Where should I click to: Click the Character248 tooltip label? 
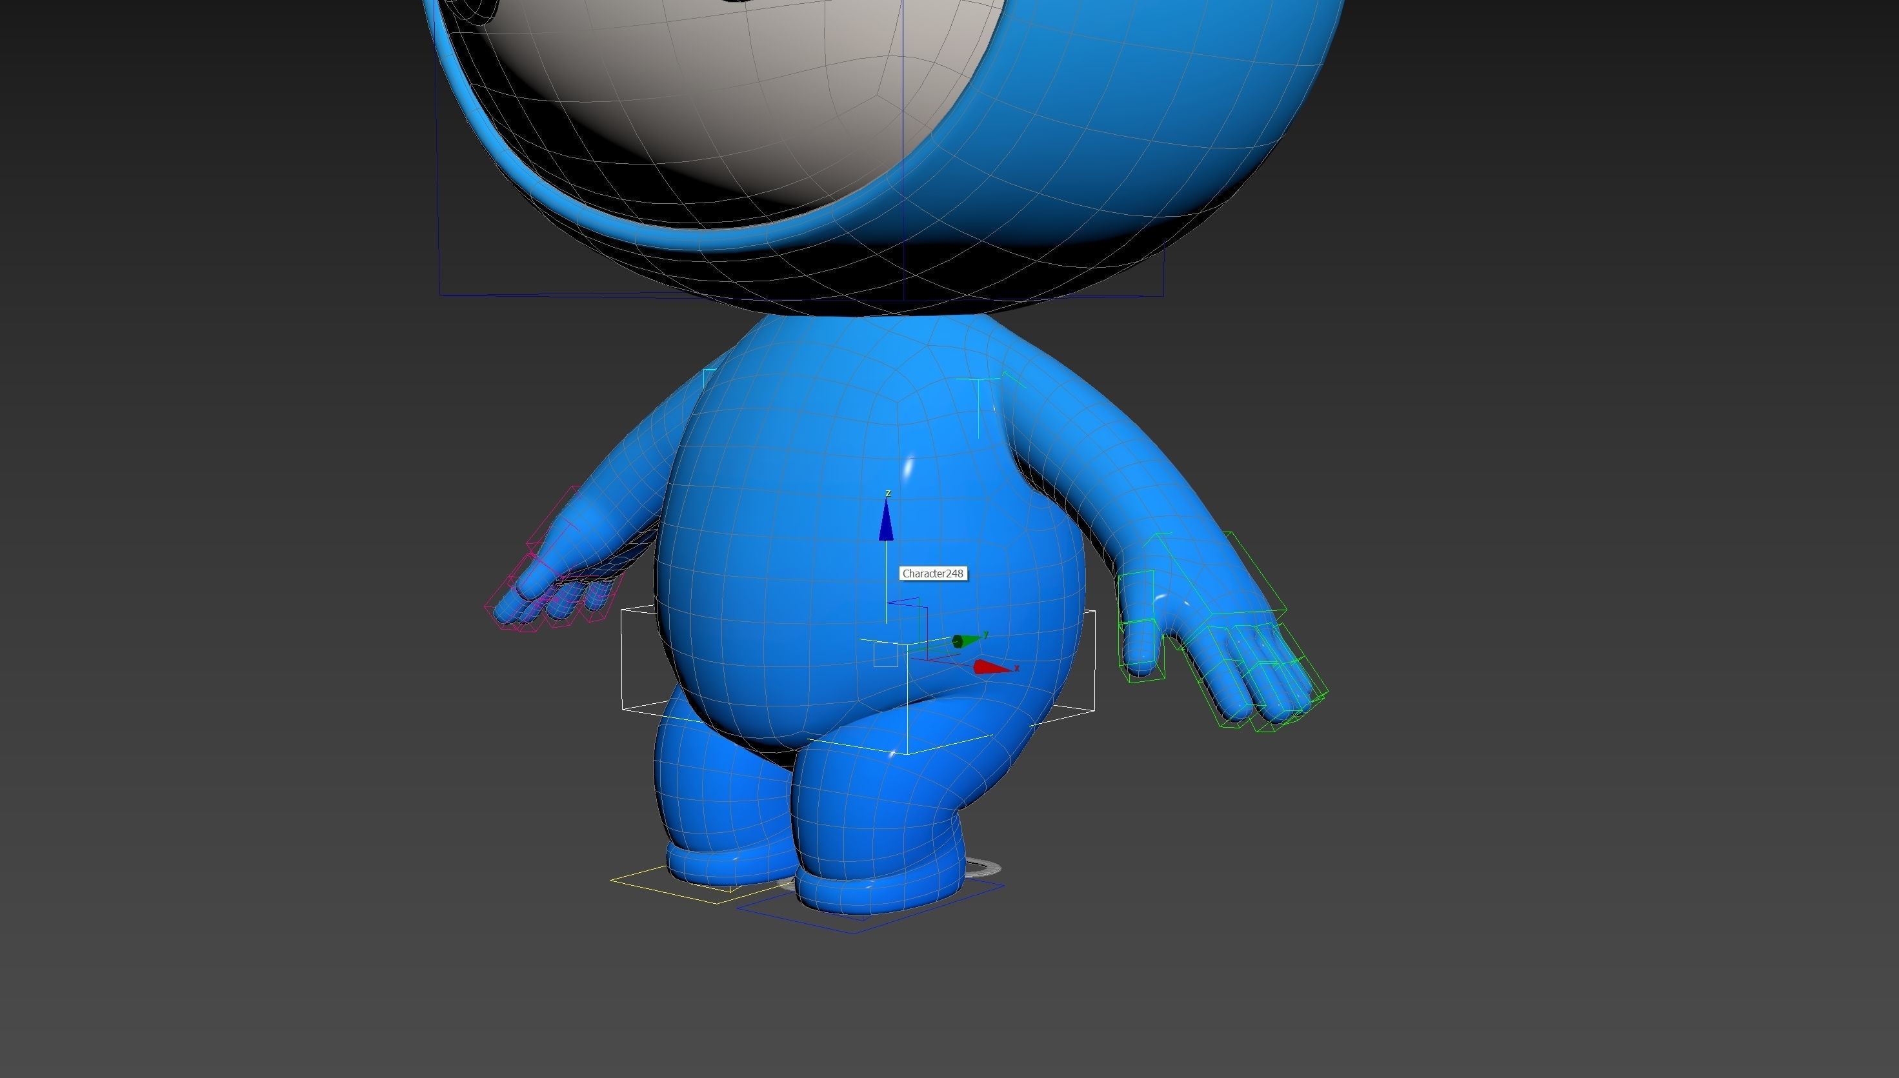(x=933, y=574)
